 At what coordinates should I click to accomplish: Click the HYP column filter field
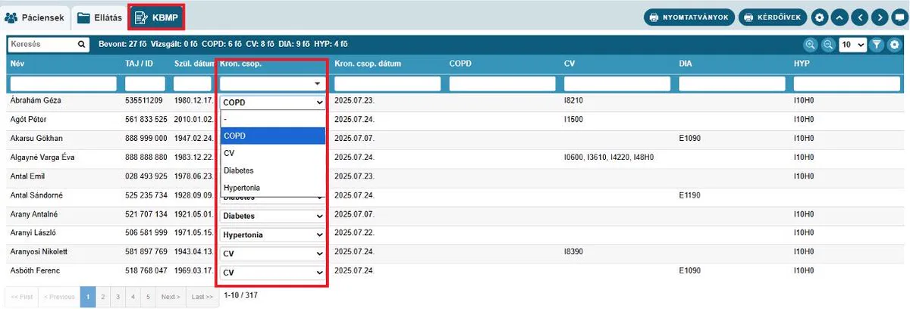848,83
